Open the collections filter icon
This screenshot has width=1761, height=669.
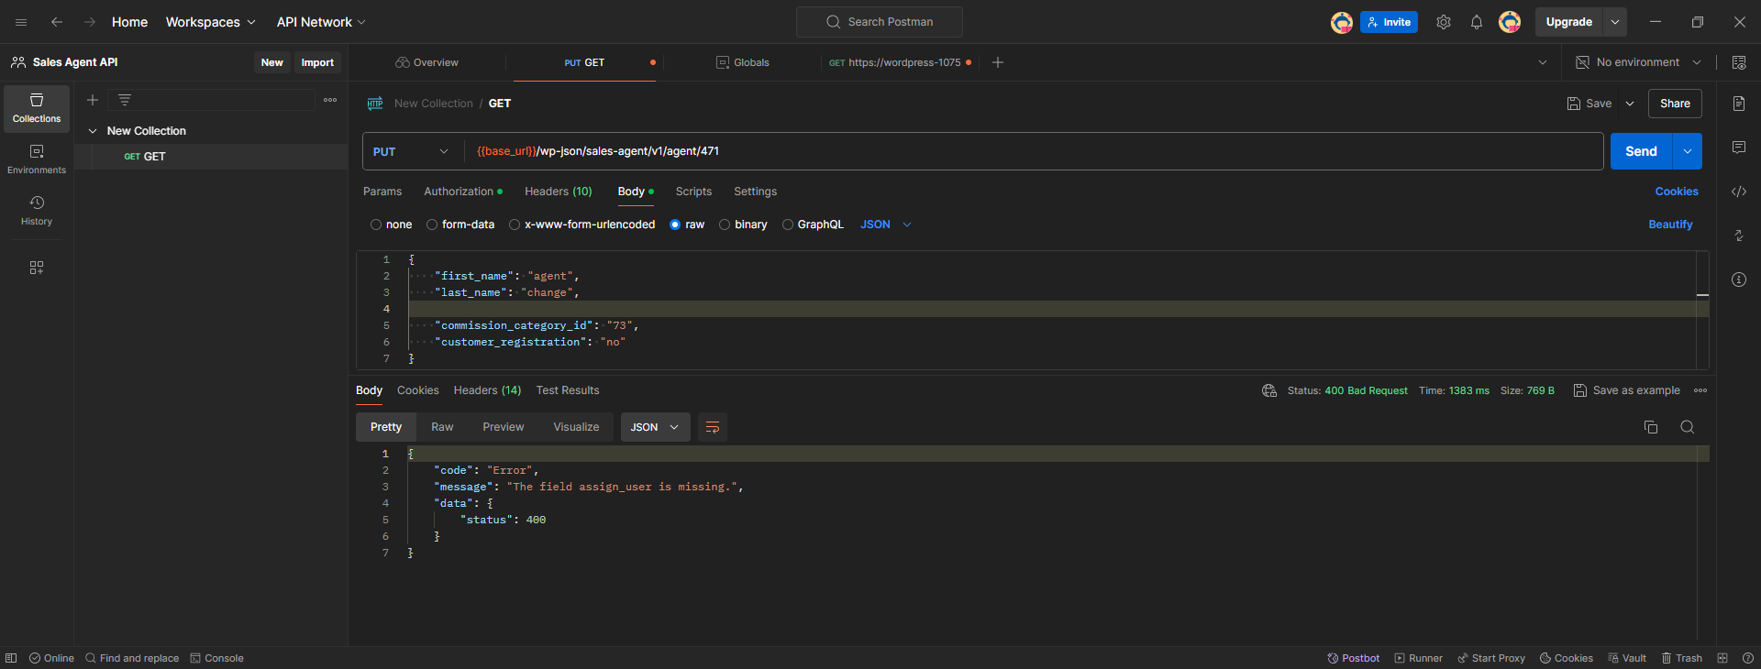pos(125,100)
